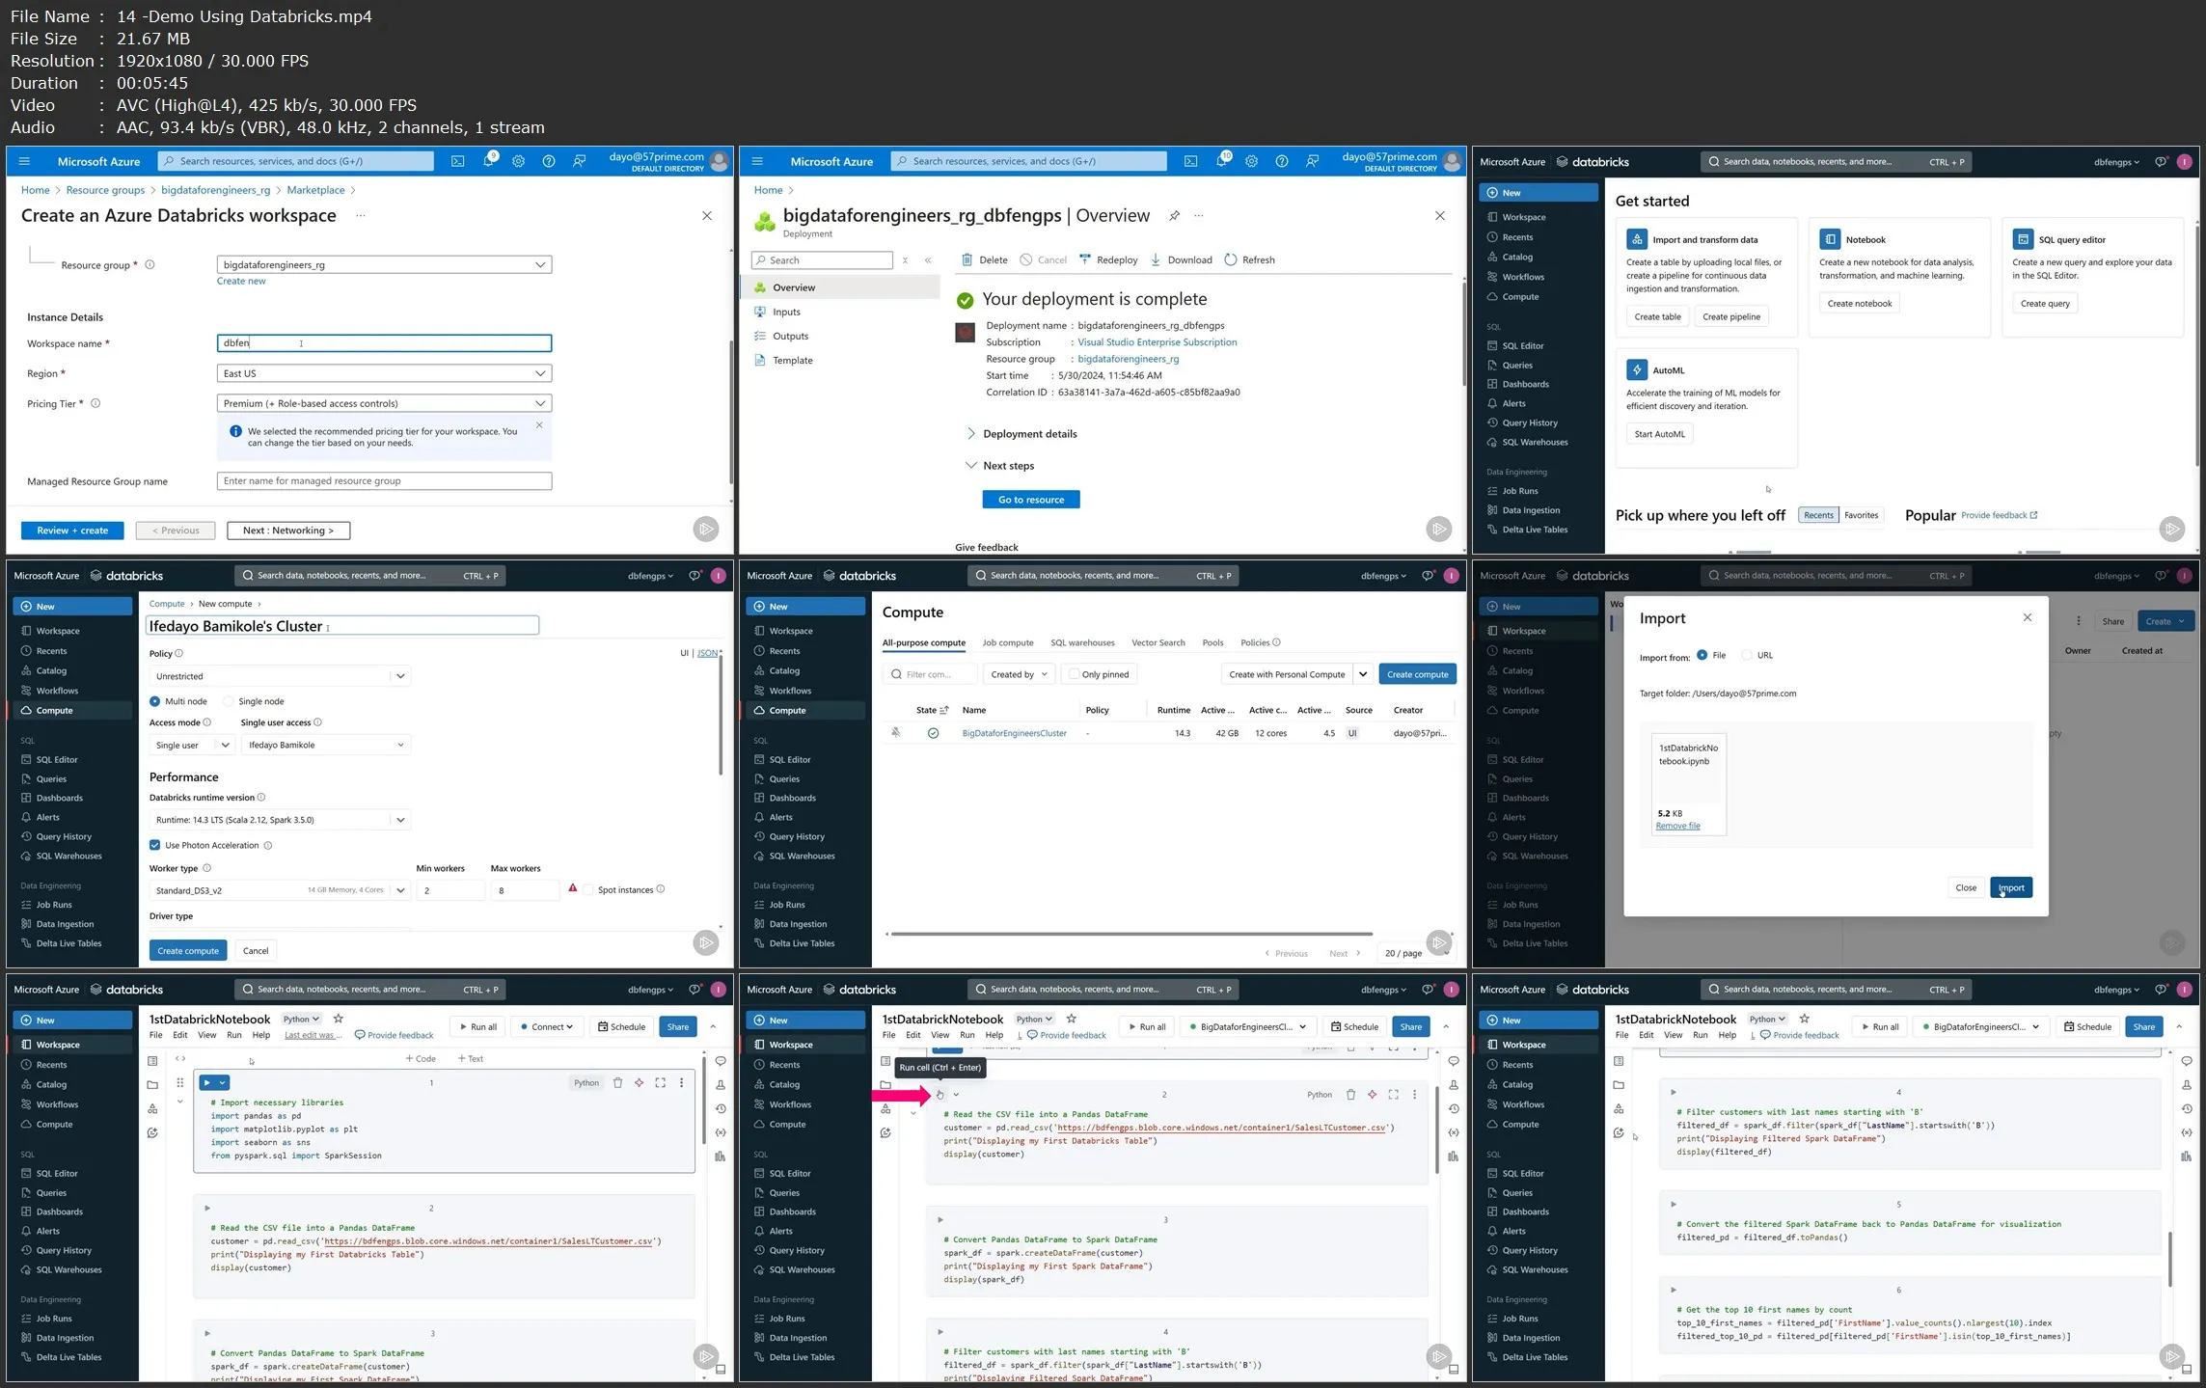Switch to Recents toggle on Get started page
Screen dimensions: 2206x1388
1818,515
